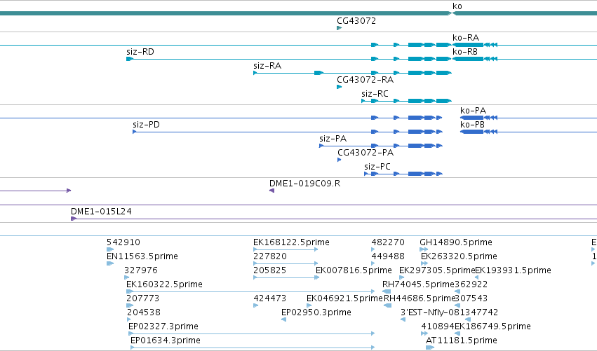597x351 pixels.
Task: Select the ko gene label
Action: click(457, 6)
